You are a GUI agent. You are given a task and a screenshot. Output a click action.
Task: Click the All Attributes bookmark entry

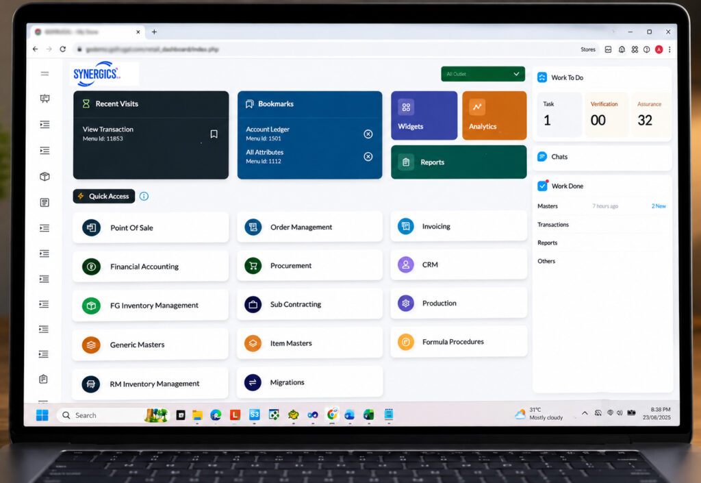point(265,156)
